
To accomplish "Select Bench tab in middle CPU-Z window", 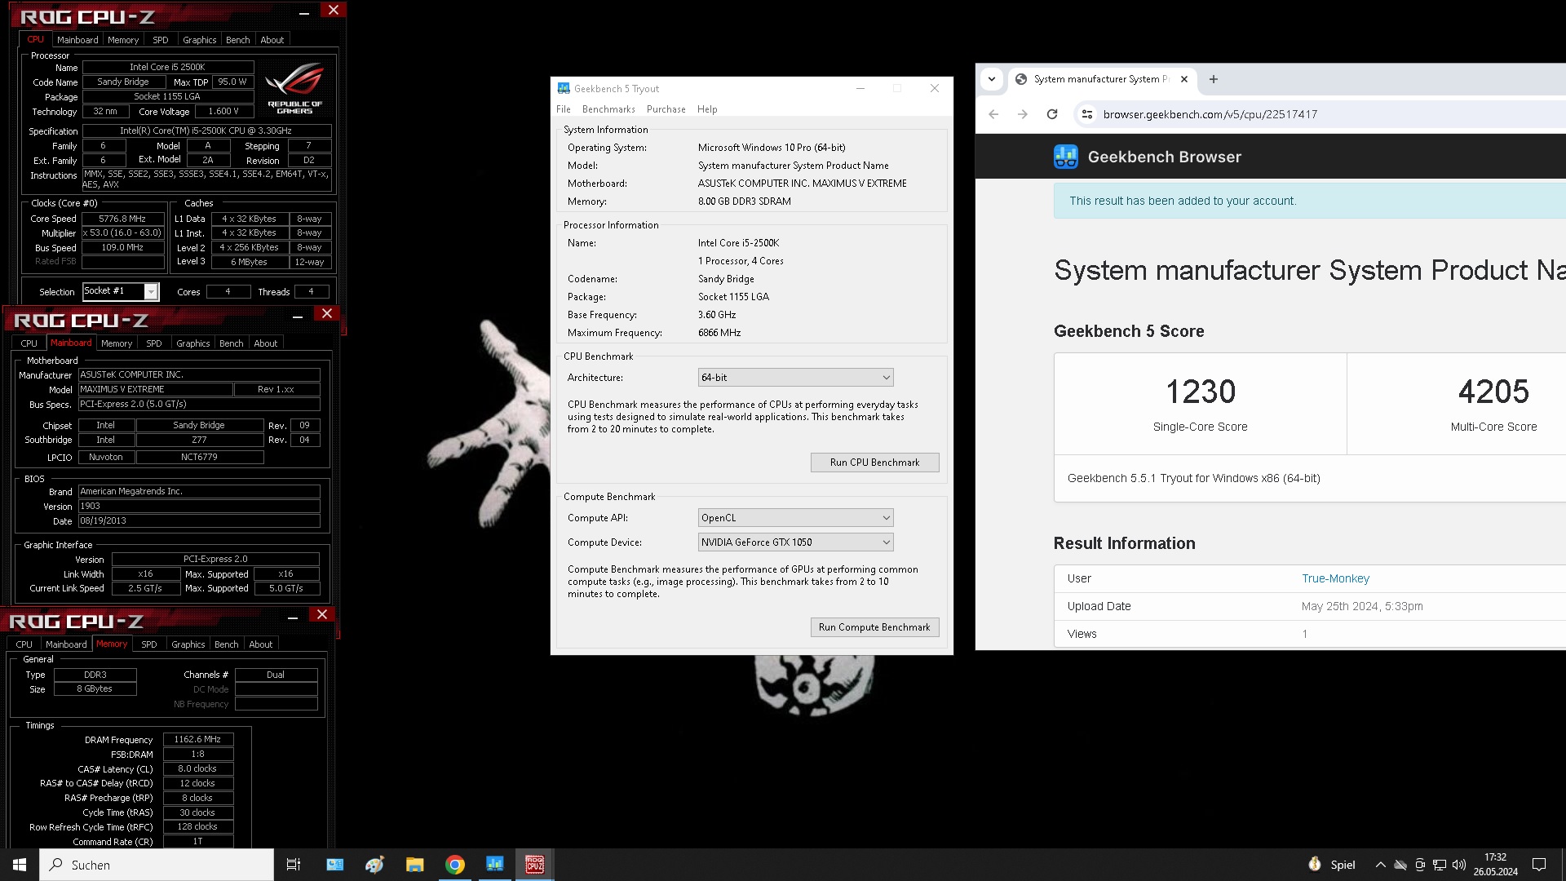I will click(x=232, y=343).
